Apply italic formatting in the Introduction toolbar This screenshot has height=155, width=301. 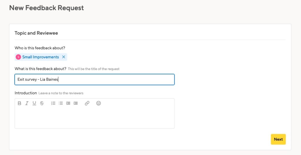click(x=27, y=103)
